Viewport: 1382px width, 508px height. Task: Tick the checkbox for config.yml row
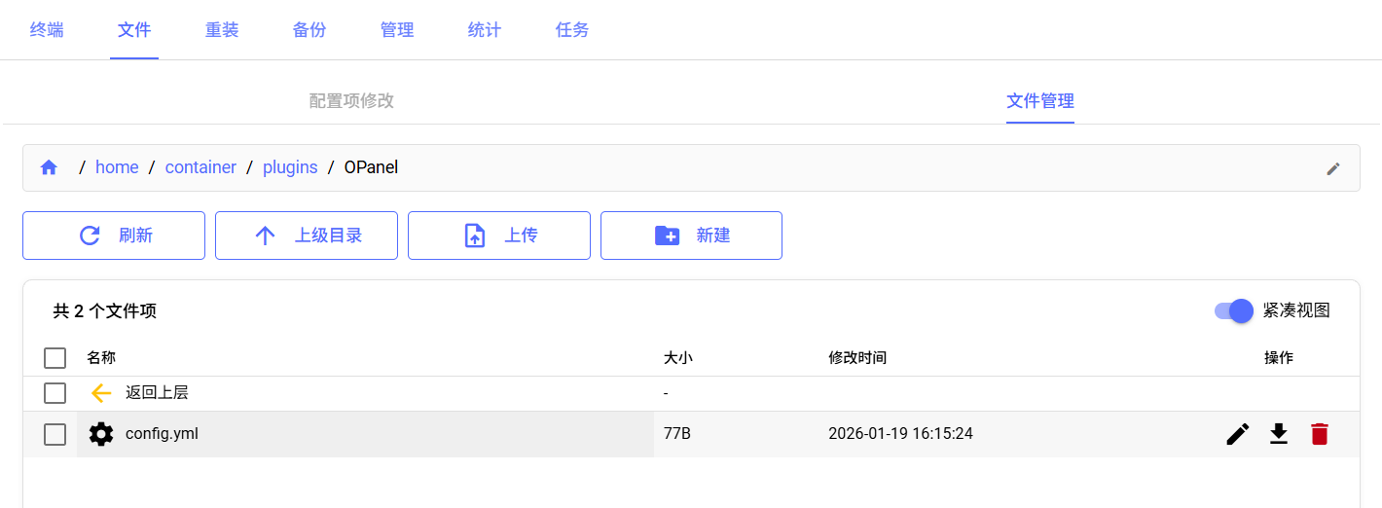click(55, 434)
